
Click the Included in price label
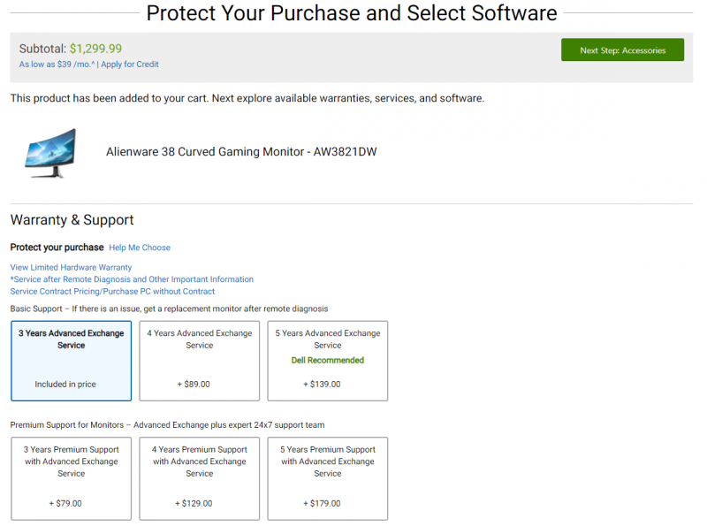[65, 385]
